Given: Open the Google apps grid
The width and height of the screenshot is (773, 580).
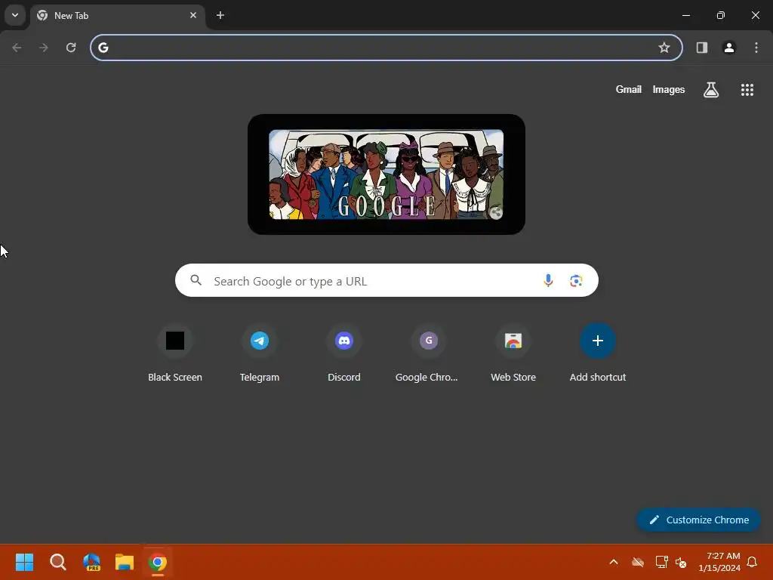Looking at the screenshot, I should (x=747, y=90).
